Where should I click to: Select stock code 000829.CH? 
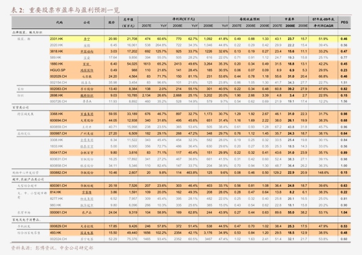click(58, 227)
